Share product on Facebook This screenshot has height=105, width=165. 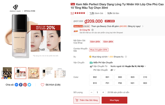click(21, 85)
